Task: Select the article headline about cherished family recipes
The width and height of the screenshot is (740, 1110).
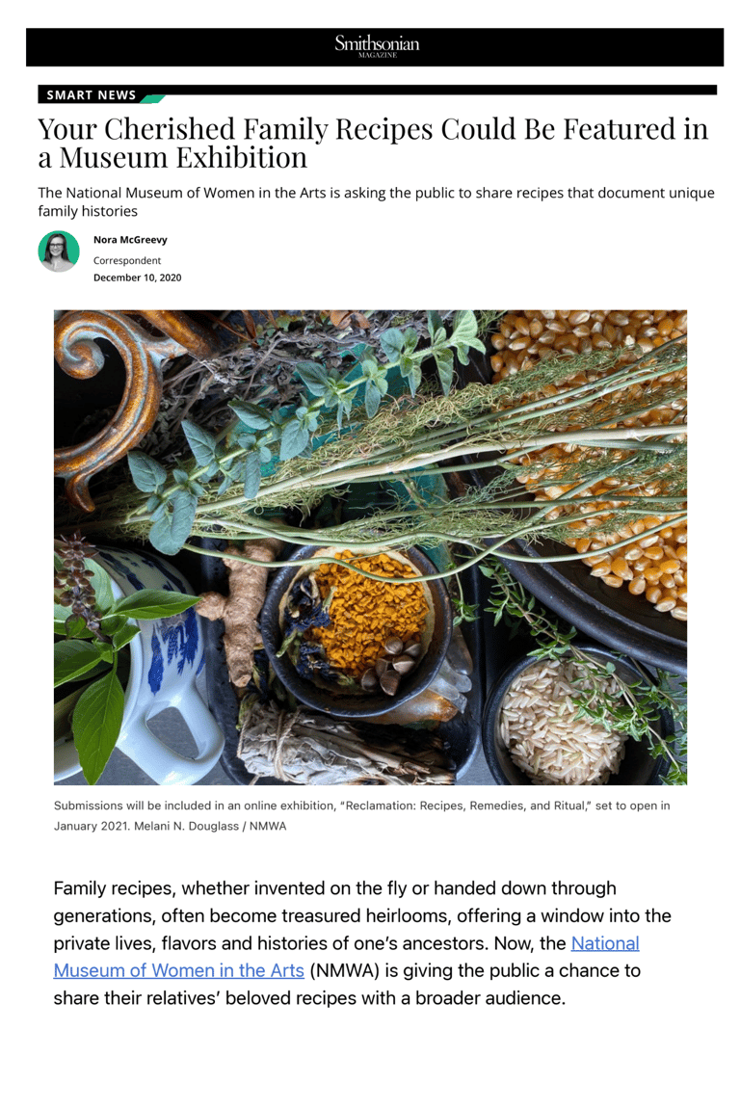Action: click(x=373, y=143)
